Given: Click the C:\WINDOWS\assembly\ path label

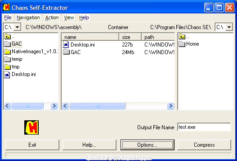Looking at the screenshot, I should 54,27.
